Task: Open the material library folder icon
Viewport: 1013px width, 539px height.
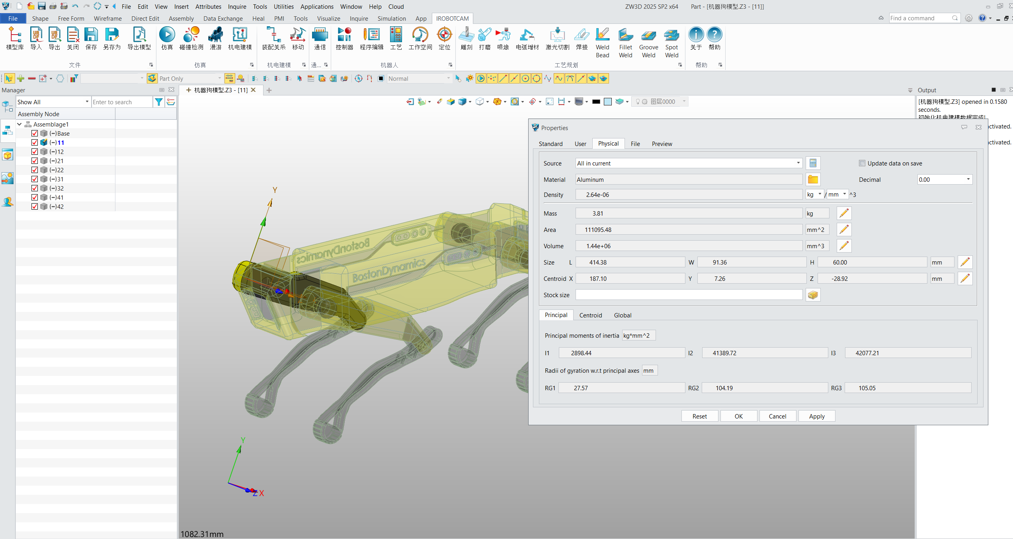Action: click(x=813, y=179)
